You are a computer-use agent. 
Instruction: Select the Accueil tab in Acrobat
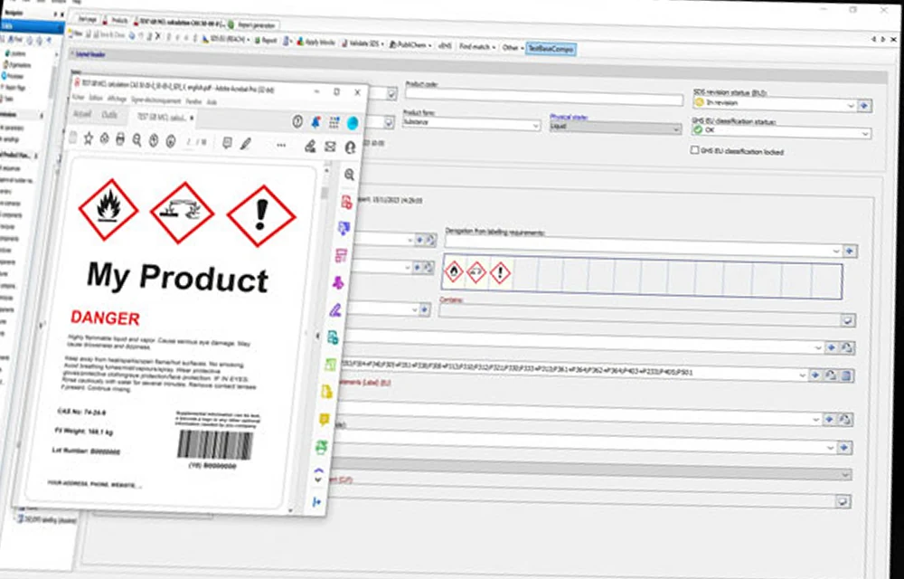(82, 114)
